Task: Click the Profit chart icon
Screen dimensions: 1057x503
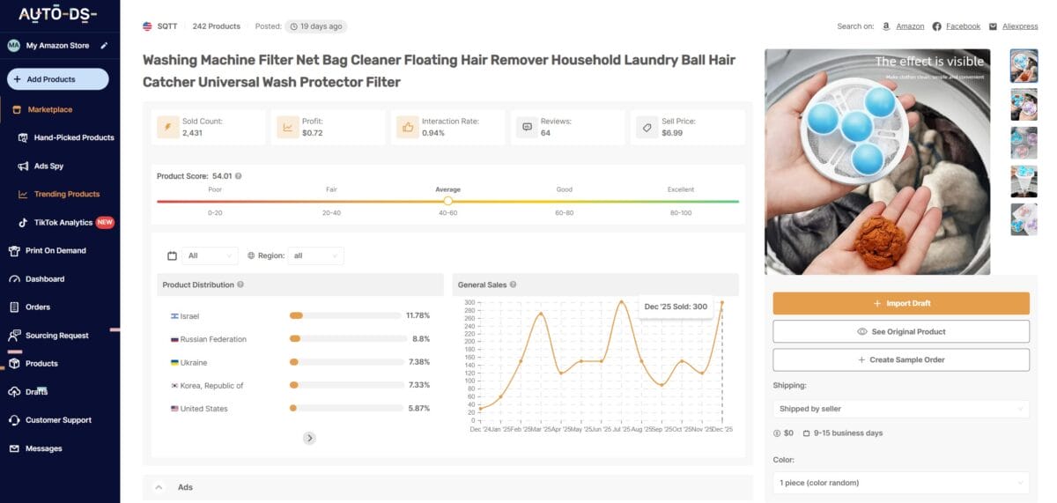Action: point(287,127)
